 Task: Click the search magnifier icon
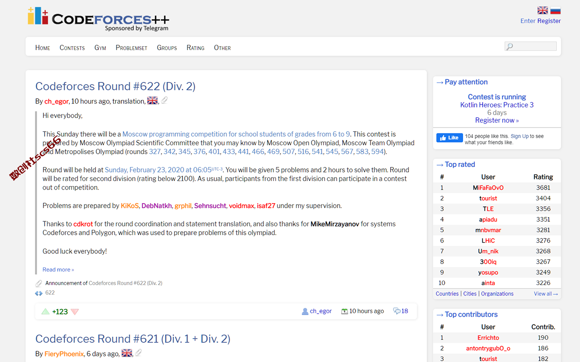coord(510,46)
